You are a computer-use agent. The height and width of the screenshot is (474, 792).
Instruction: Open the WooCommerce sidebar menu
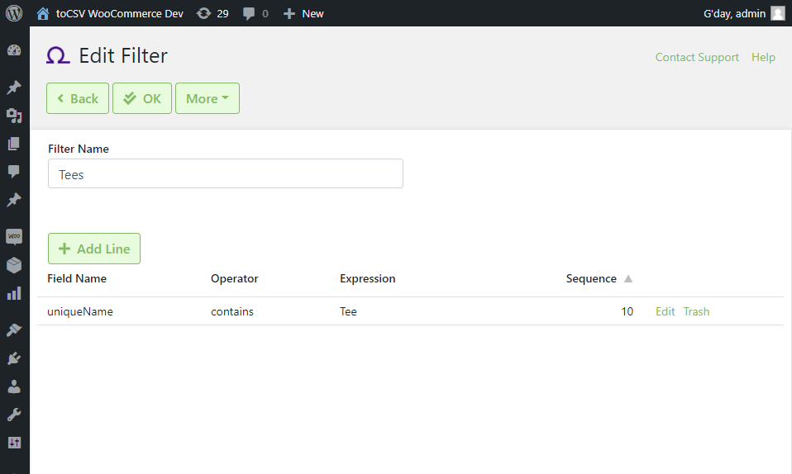pyautogui.click(x=14, y=236)
